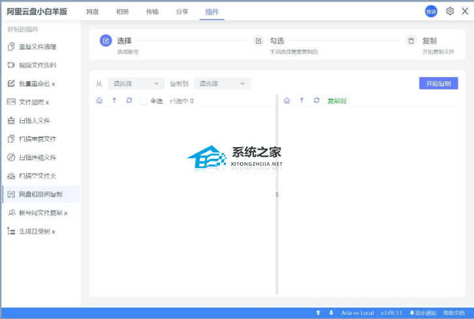Click the pane splitter handle dots
Screen dimensions: 474x319
click(x=277, y=195)
